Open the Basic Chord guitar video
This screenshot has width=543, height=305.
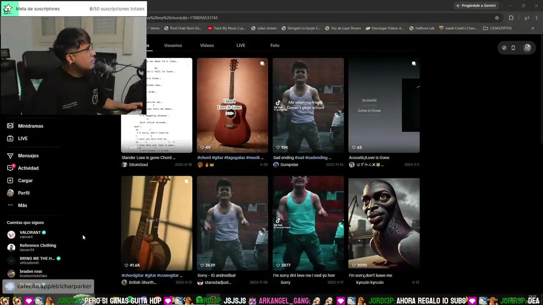click(157, 223)
